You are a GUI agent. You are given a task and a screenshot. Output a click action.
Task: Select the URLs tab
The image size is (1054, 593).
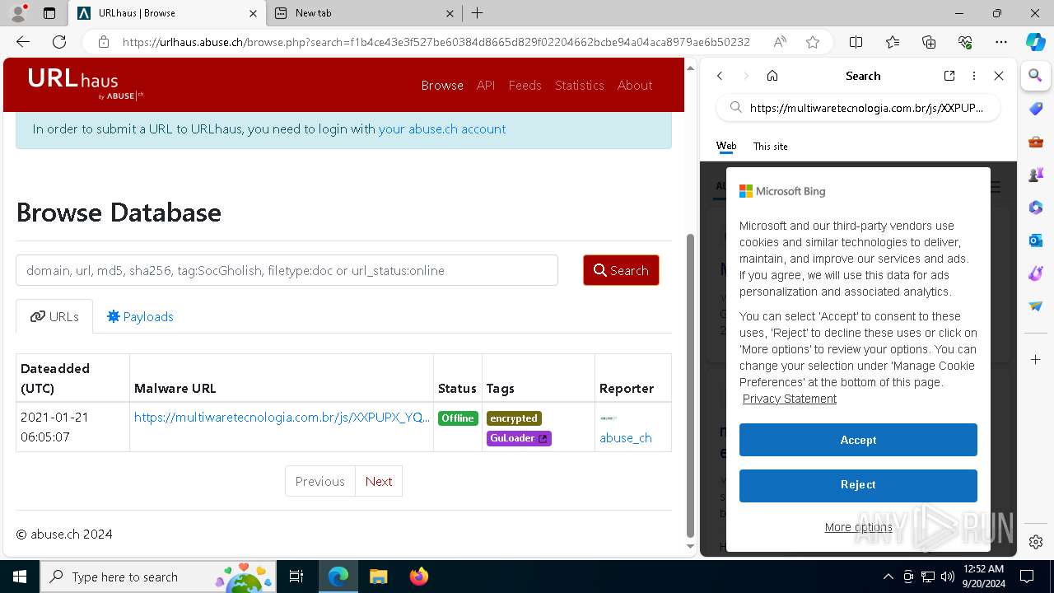coord(54,316)
